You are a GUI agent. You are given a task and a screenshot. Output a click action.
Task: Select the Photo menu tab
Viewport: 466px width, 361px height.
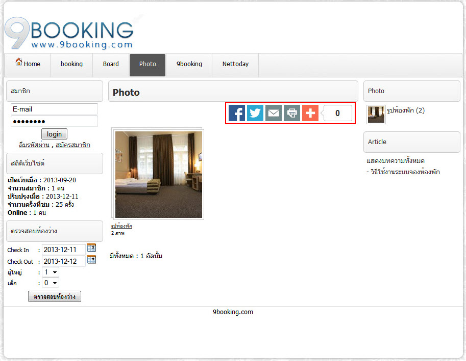tap(148, 65)
